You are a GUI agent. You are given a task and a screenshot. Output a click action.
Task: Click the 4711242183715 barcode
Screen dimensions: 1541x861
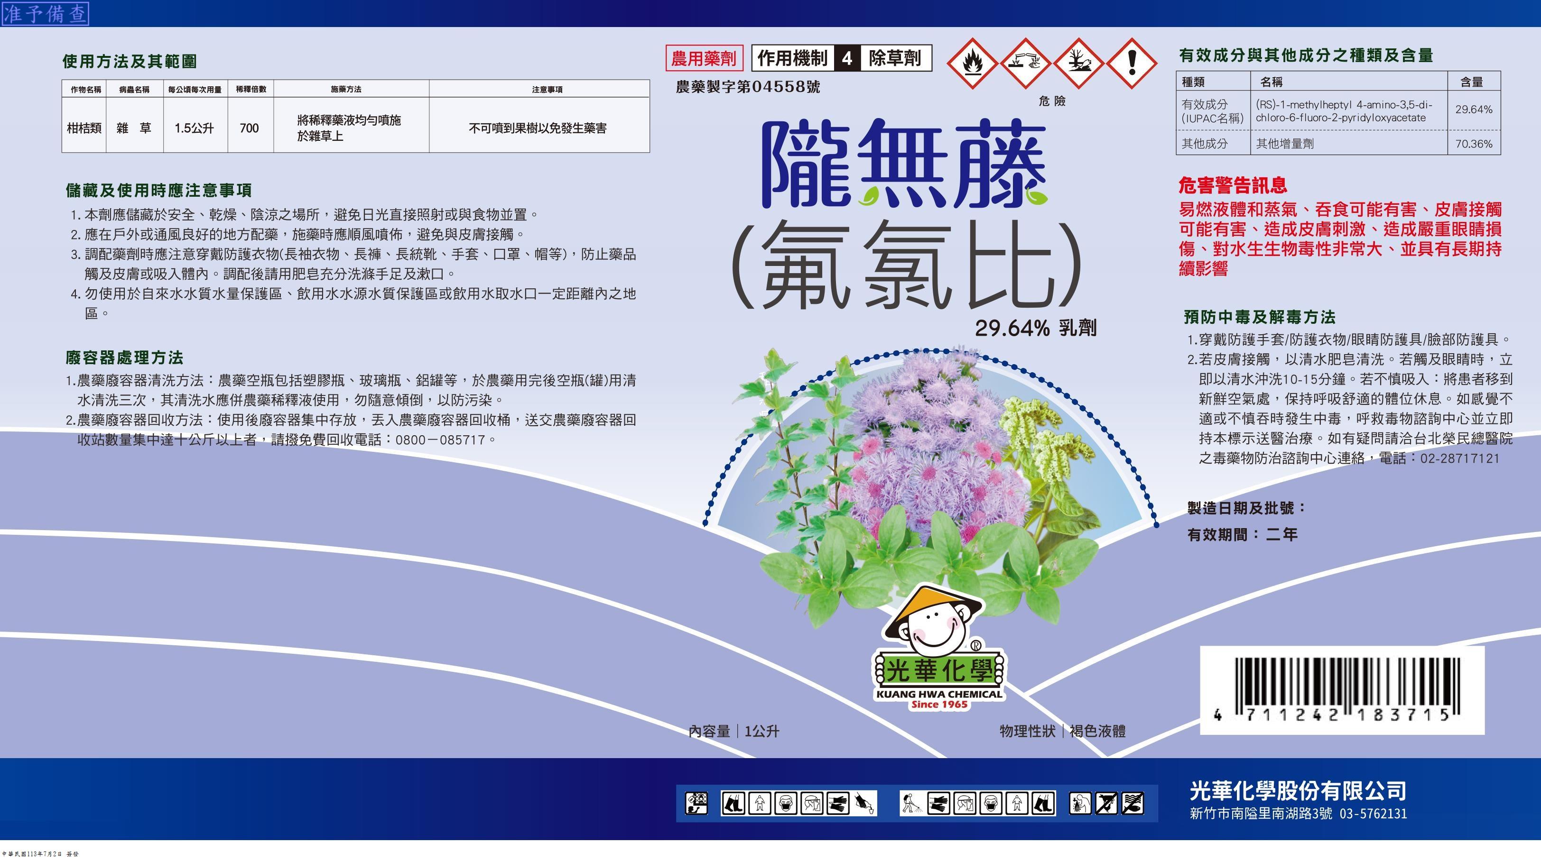(1342, 690)
